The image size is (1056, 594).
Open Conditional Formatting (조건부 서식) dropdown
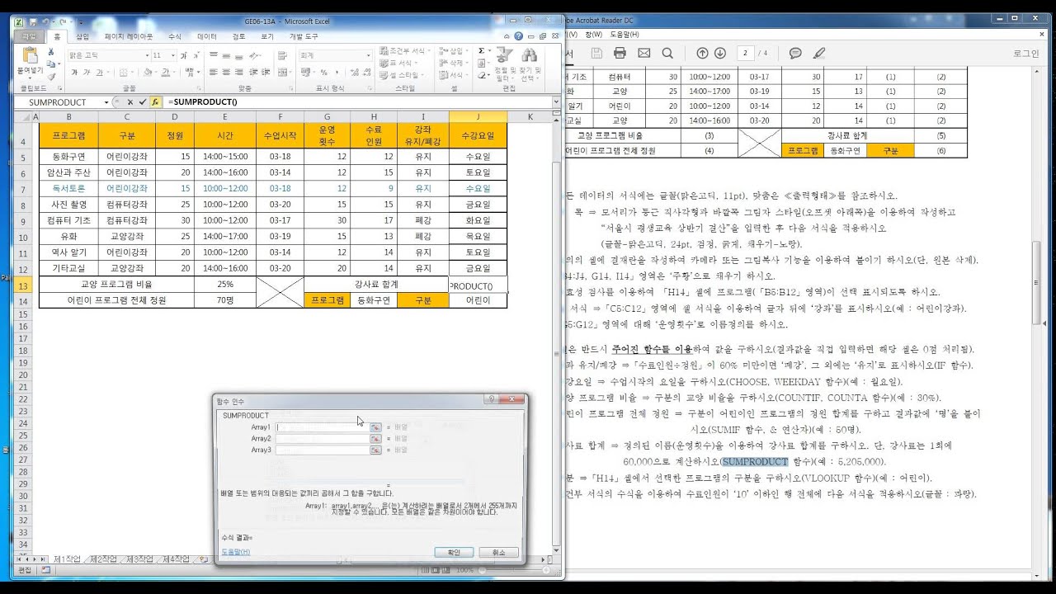[404, 51]
